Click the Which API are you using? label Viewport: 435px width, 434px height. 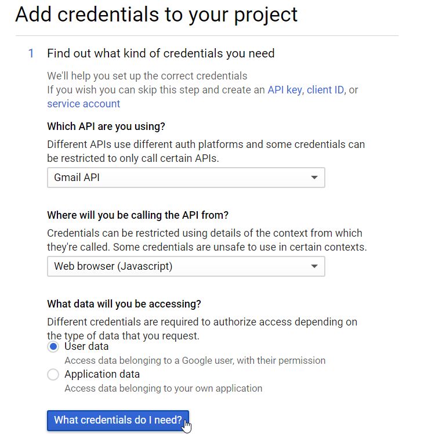[x=106, y=126]
